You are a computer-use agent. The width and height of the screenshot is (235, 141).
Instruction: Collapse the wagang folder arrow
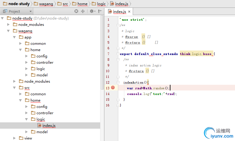point(8,31)
